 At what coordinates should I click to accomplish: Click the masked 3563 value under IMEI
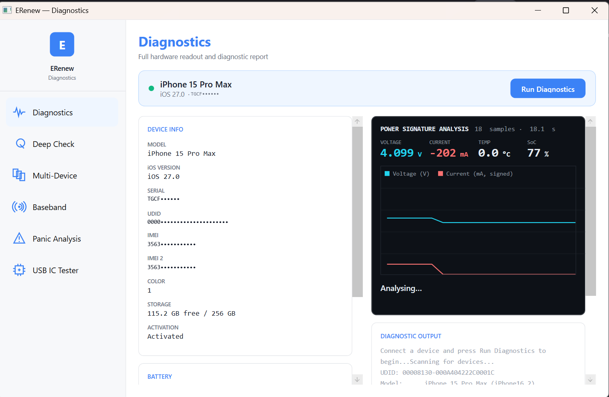click(171, 244)
